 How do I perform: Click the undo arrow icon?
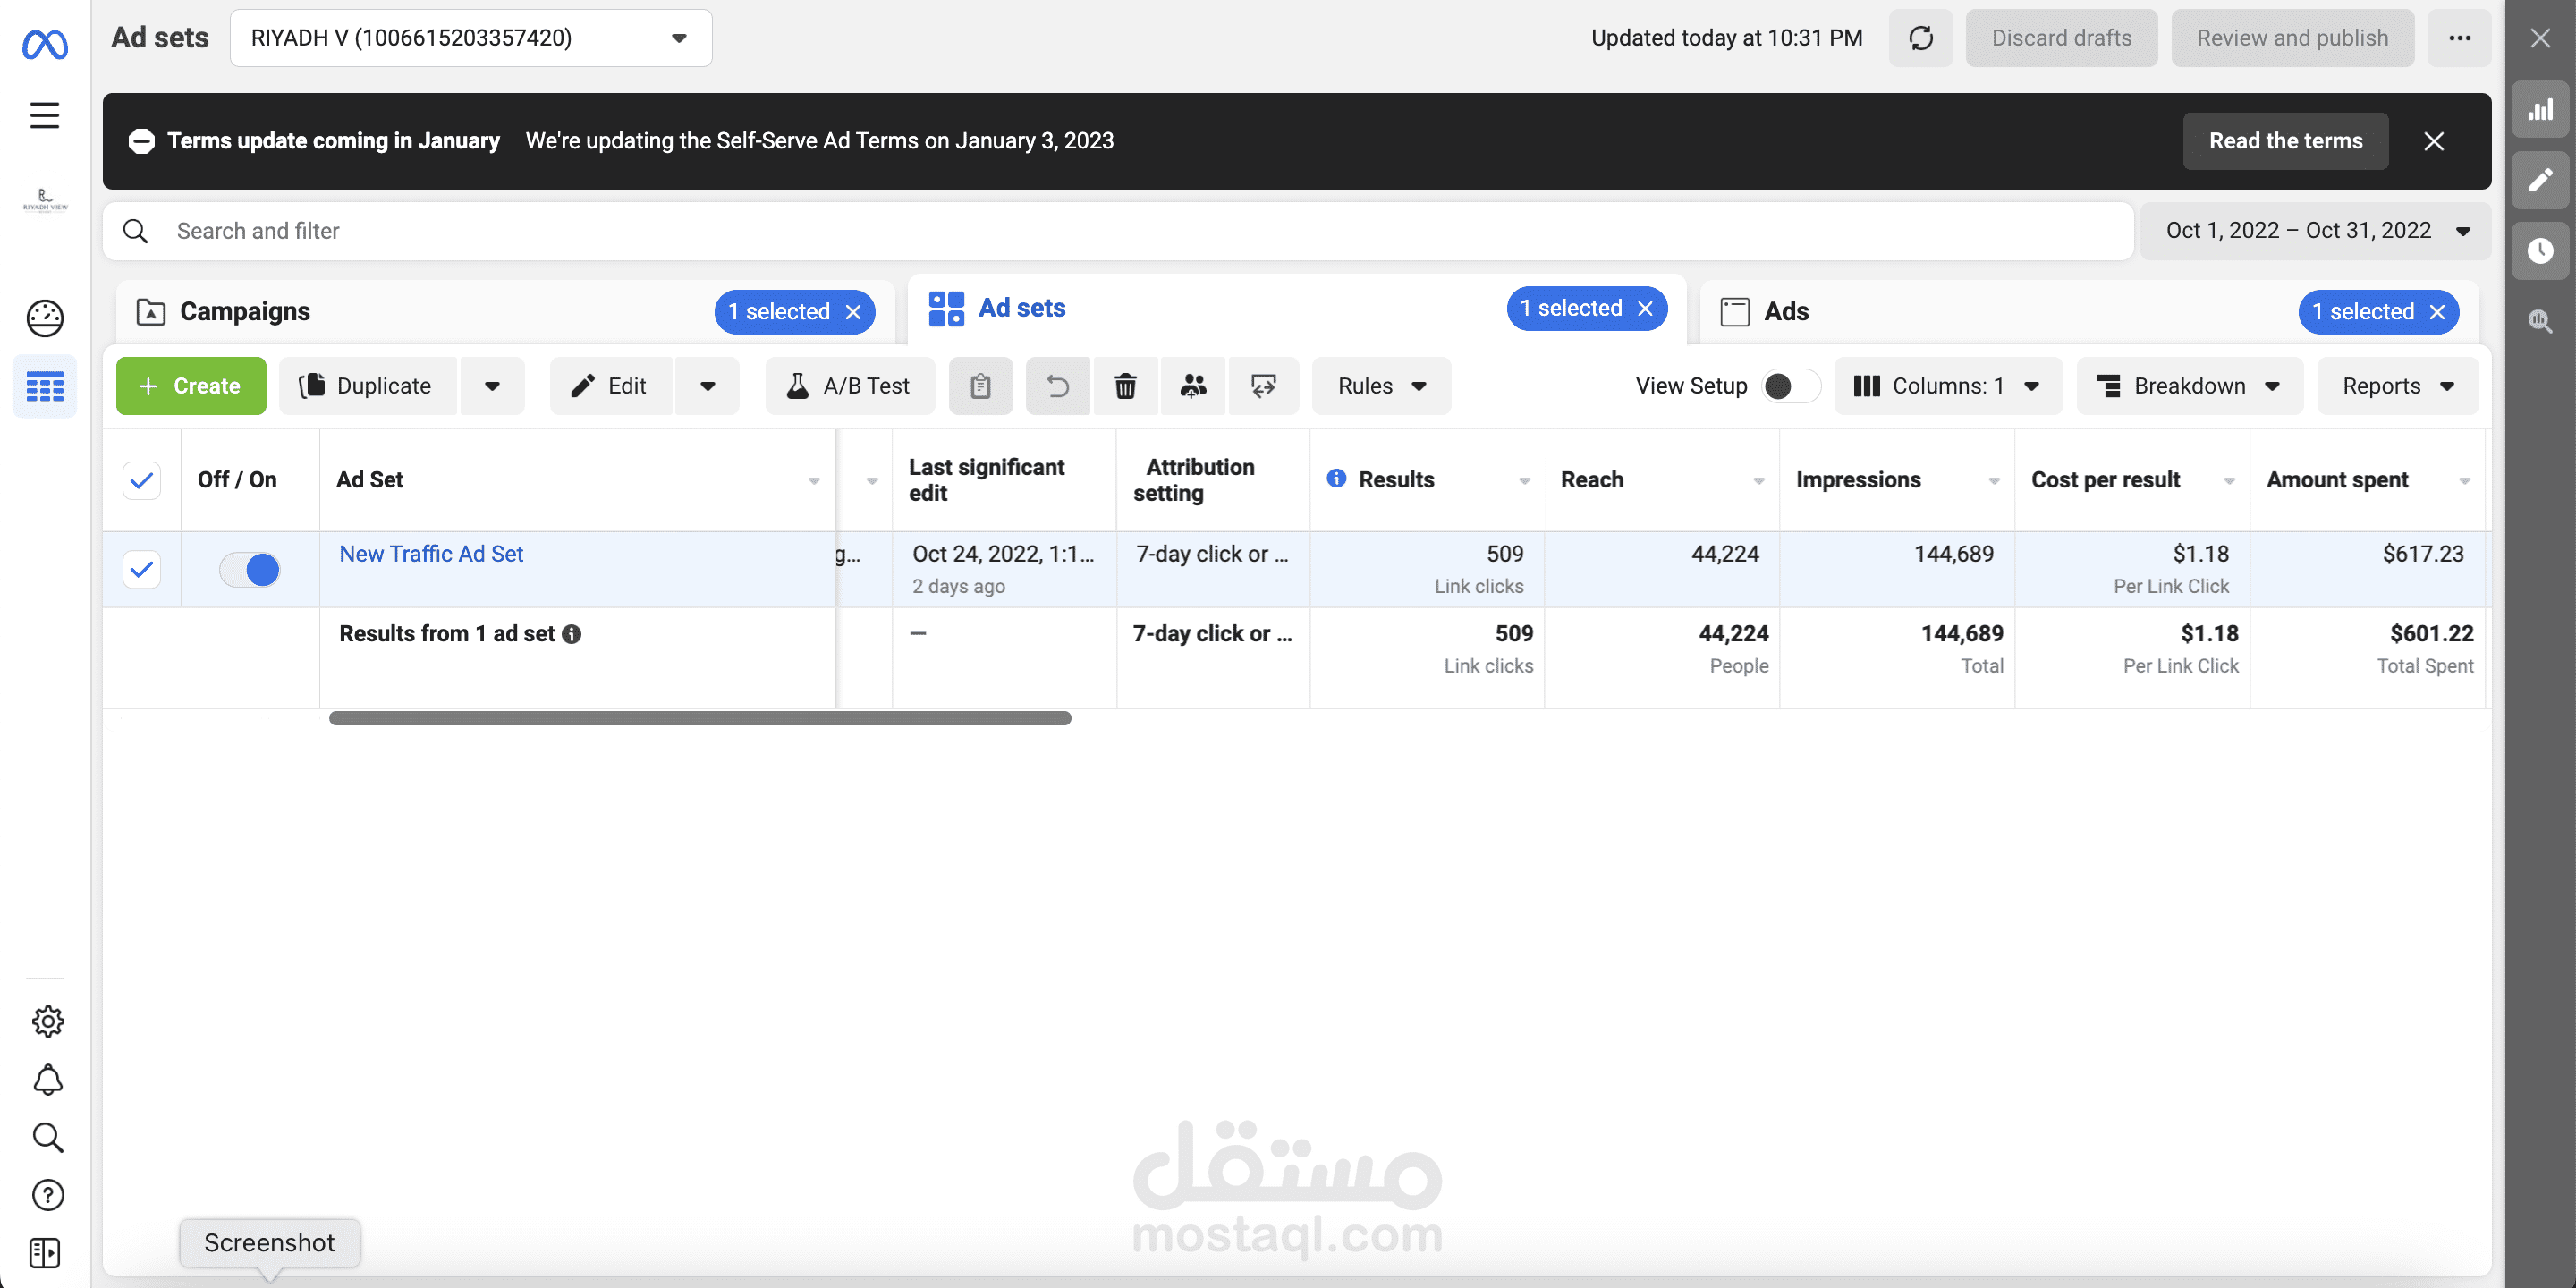pos(1057,386)
